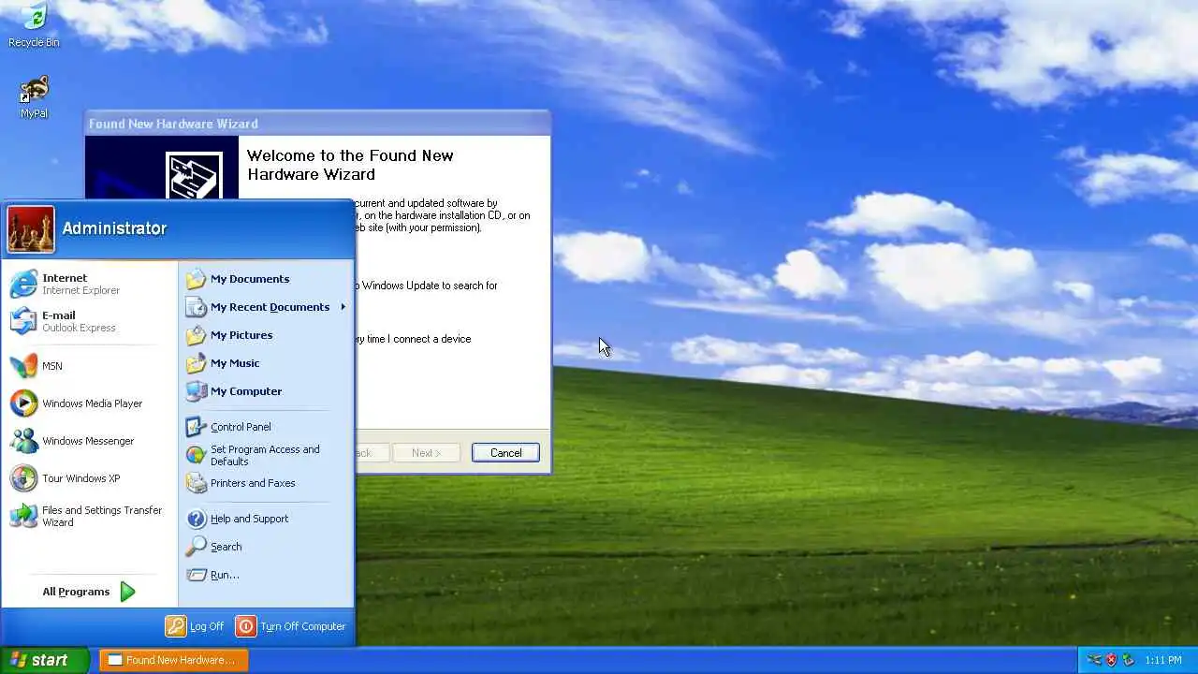The width and height of the screenshot is (1198, 674).
Task: Click the start button
Action: [44, 660]
